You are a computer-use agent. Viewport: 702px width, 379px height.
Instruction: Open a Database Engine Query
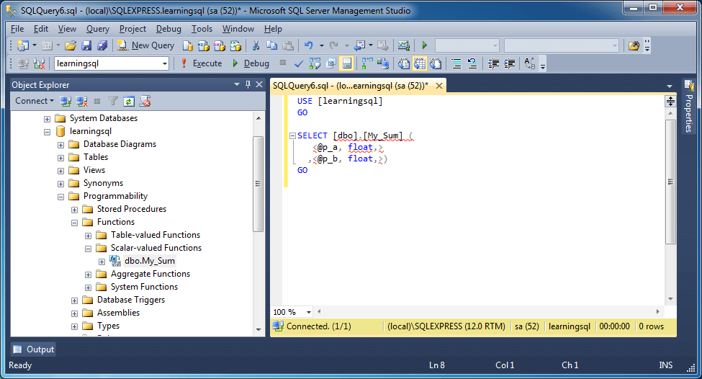188,45
